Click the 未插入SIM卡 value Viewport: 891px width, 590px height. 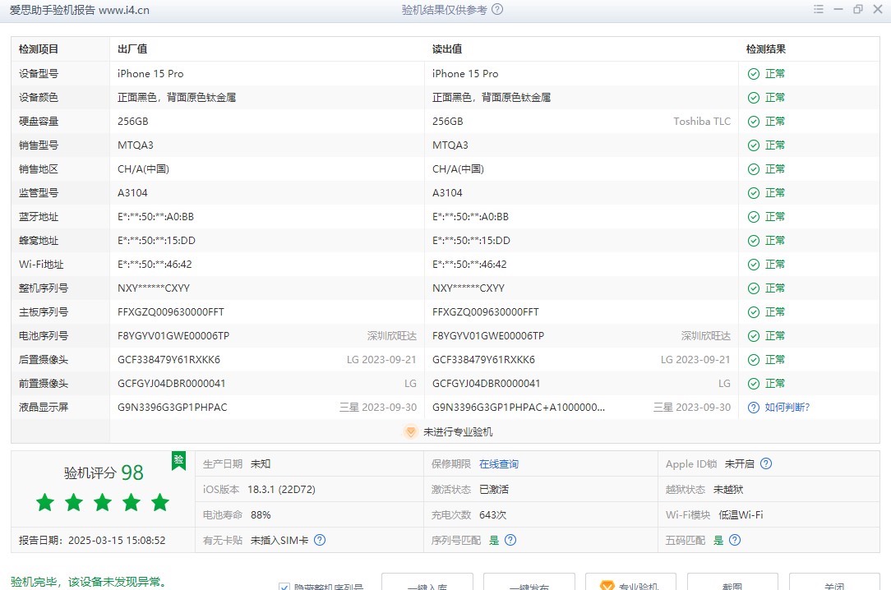tap(279, 541)
